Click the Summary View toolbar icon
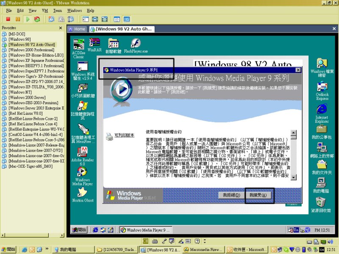Image resolution: width=339 pixels, height=254 pixels. click(x=117, y=19)
